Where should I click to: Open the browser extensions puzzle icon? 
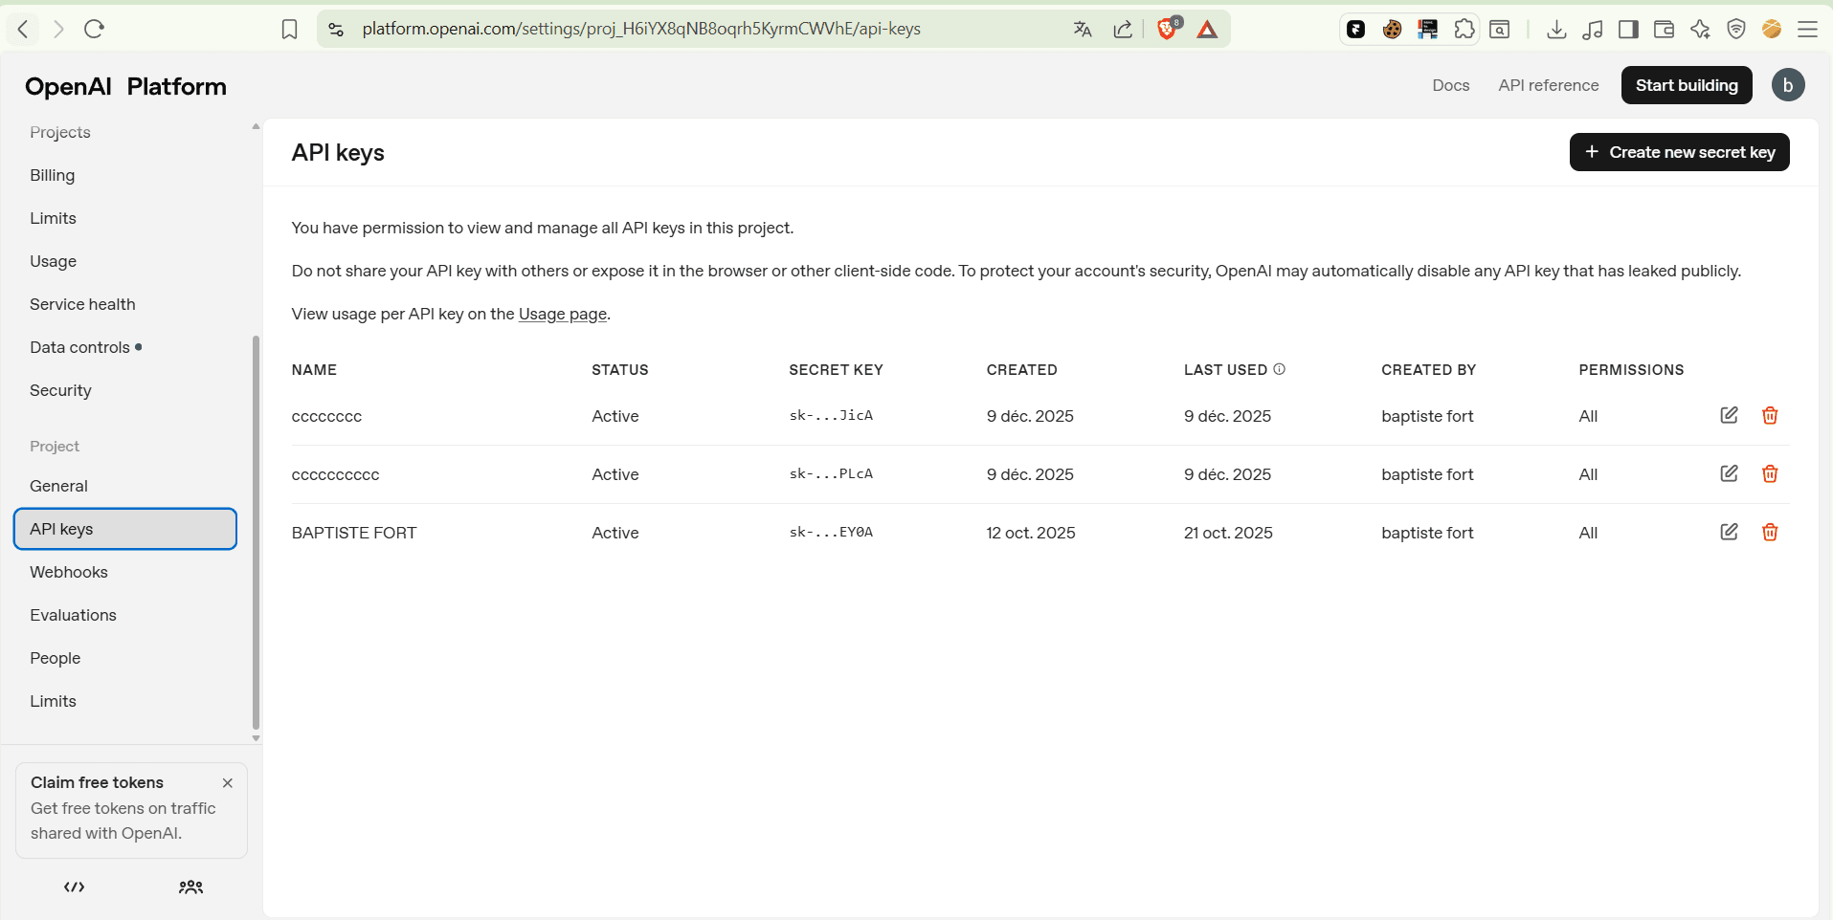click(x=1464, y=30)
